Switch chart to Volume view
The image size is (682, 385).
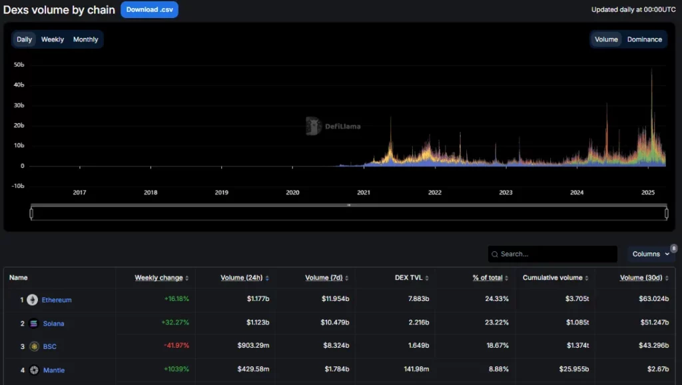(x=605, y=39)
